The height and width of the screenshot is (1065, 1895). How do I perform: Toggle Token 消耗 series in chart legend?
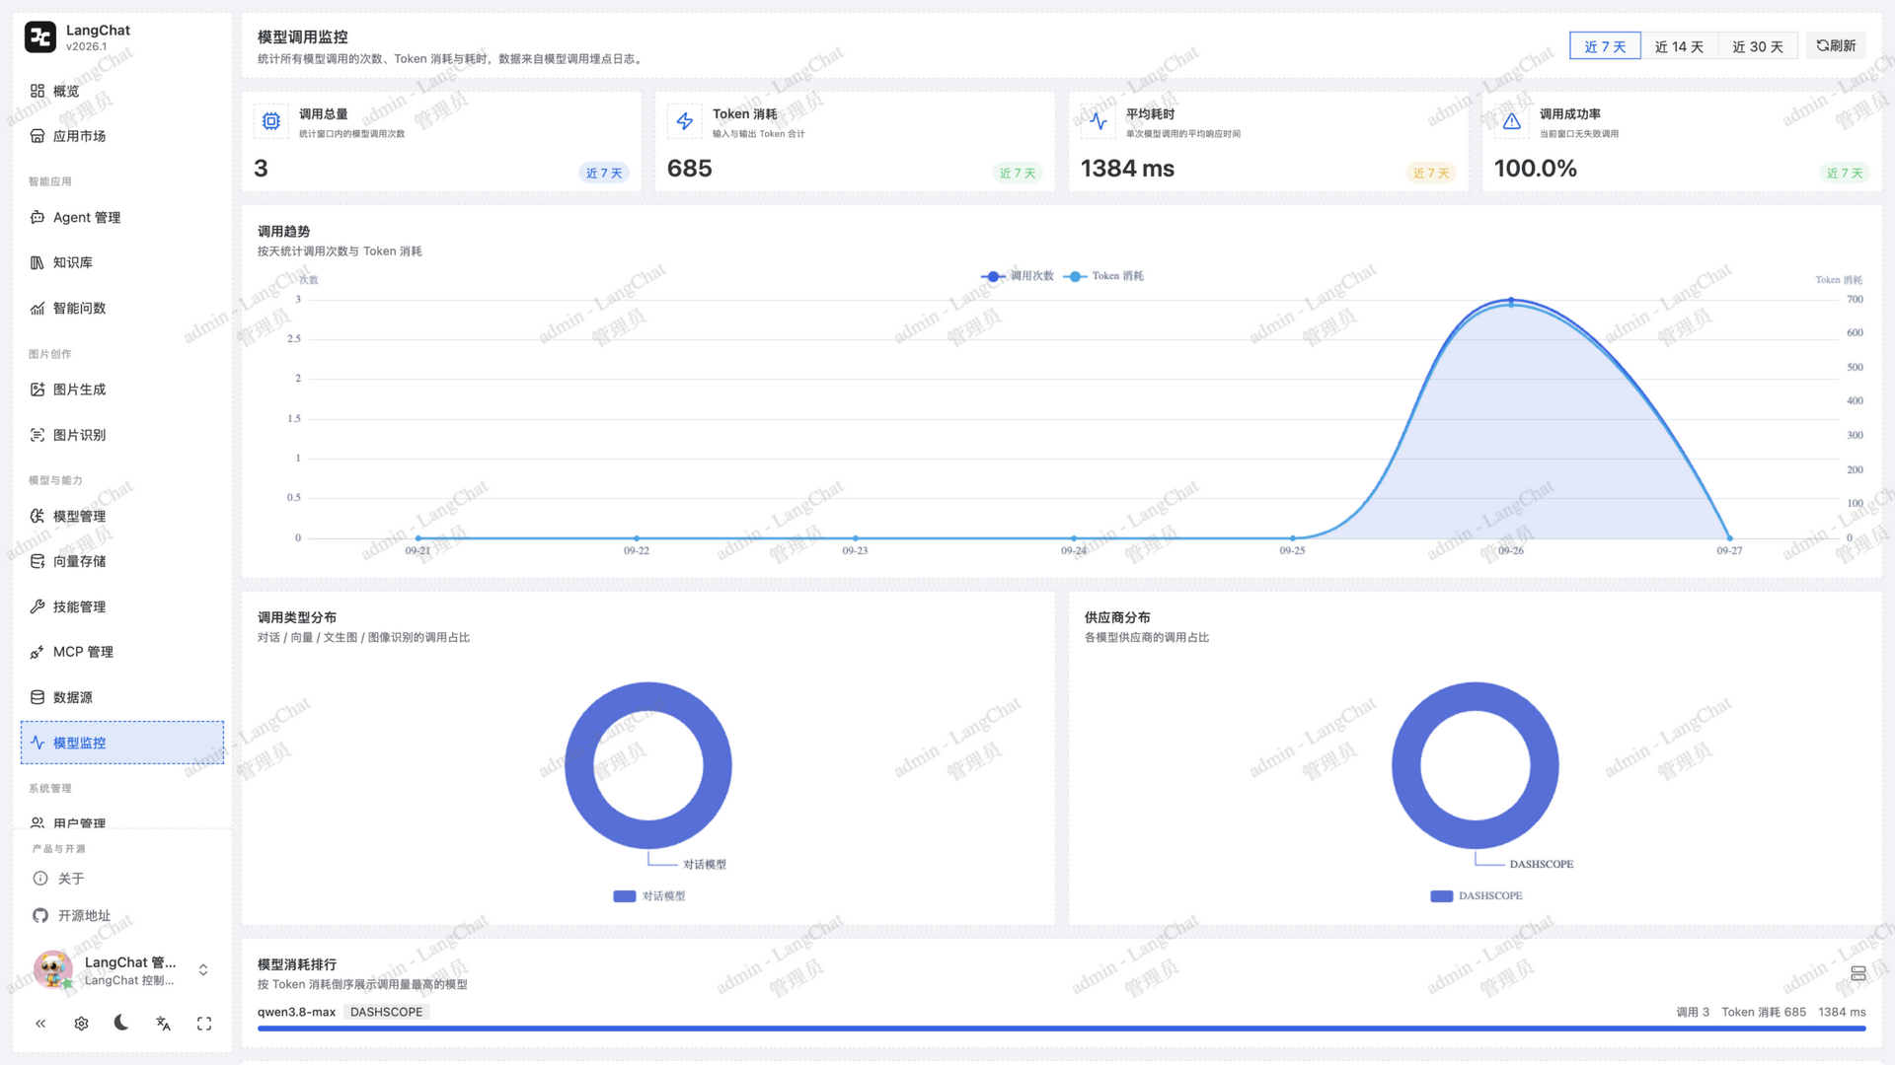click(x=1103, y=276)
